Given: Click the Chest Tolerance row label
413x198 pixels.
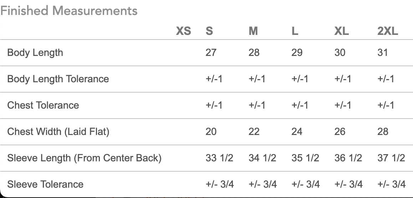Looking at the screenshot, I should click(43, 105).
